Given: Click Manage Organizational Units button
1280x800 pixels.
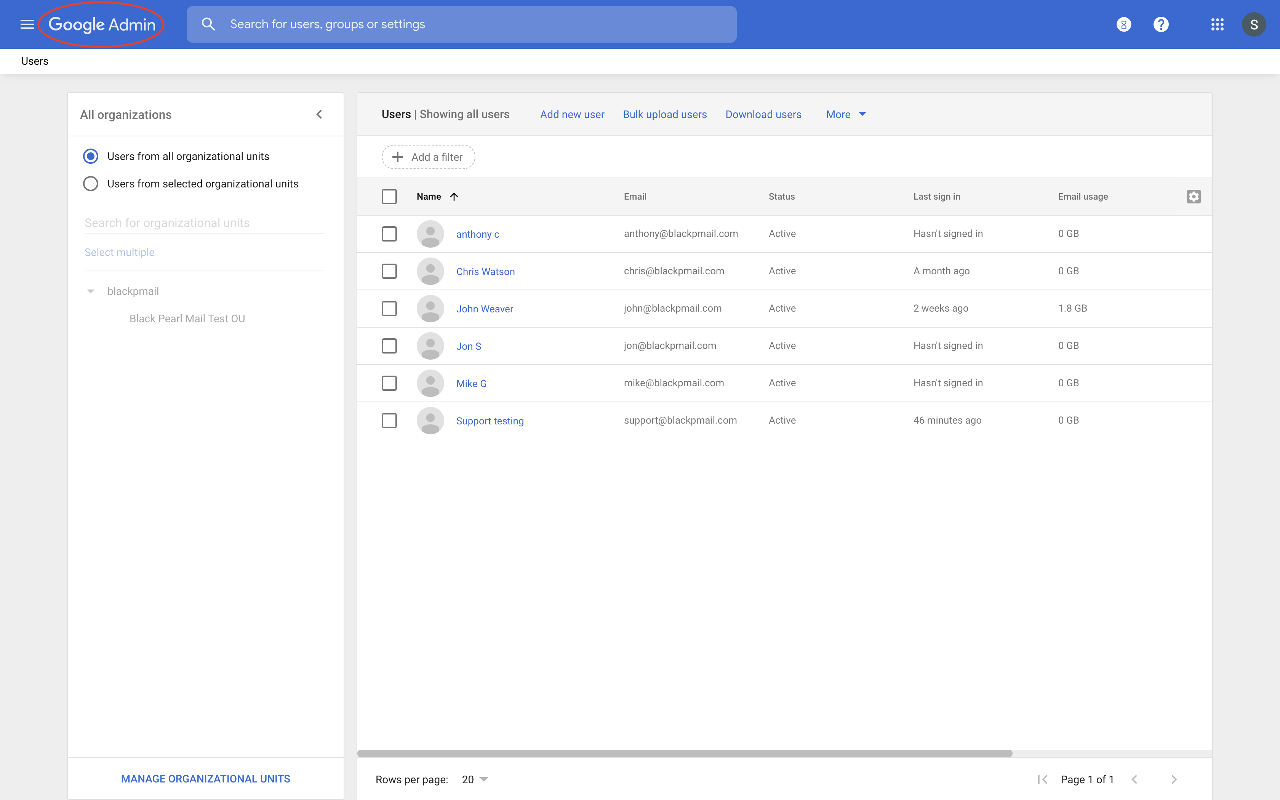Looking at the screenshot, I should tap(205, 778).
